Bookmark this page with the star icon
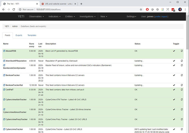The width and height of the screenshot is (189, 133). point(141,9)
